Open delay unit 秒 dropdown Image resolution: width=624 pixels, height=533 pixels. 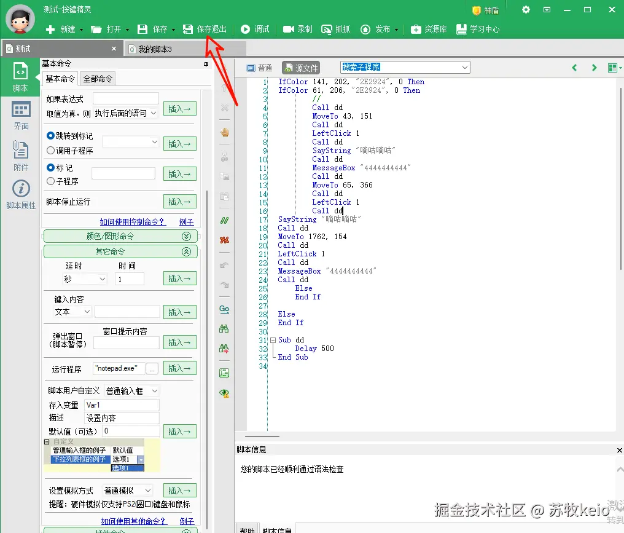(x=103, y=279)
